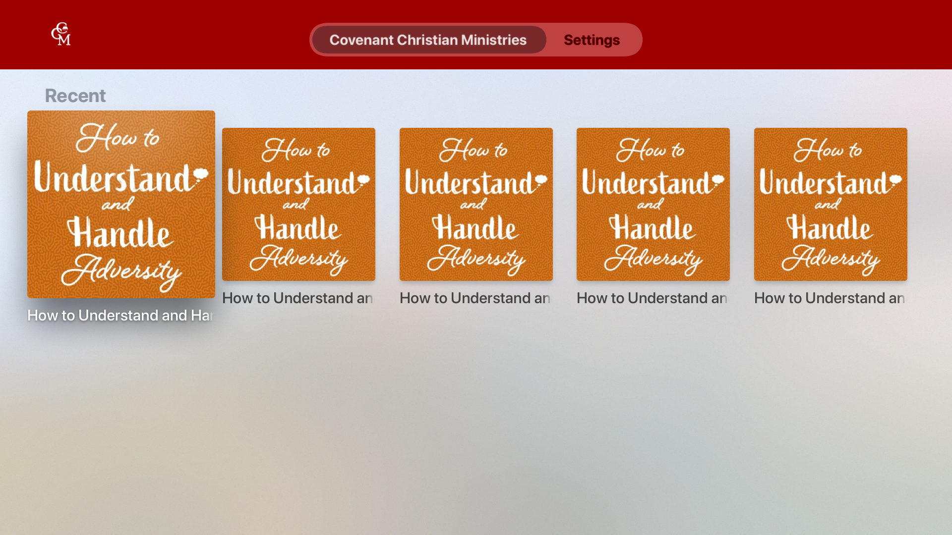This screenshot has width=952, height=535.
Task: Click 'How to Understand and Har' title
Action: click(121, 316)
